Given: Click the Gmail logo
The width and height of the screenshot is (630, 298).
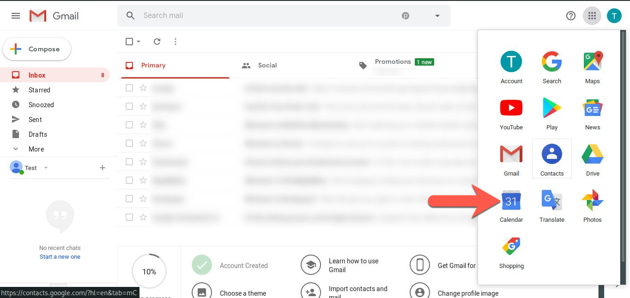Looking at the screenshot, I should pos(54,16).
